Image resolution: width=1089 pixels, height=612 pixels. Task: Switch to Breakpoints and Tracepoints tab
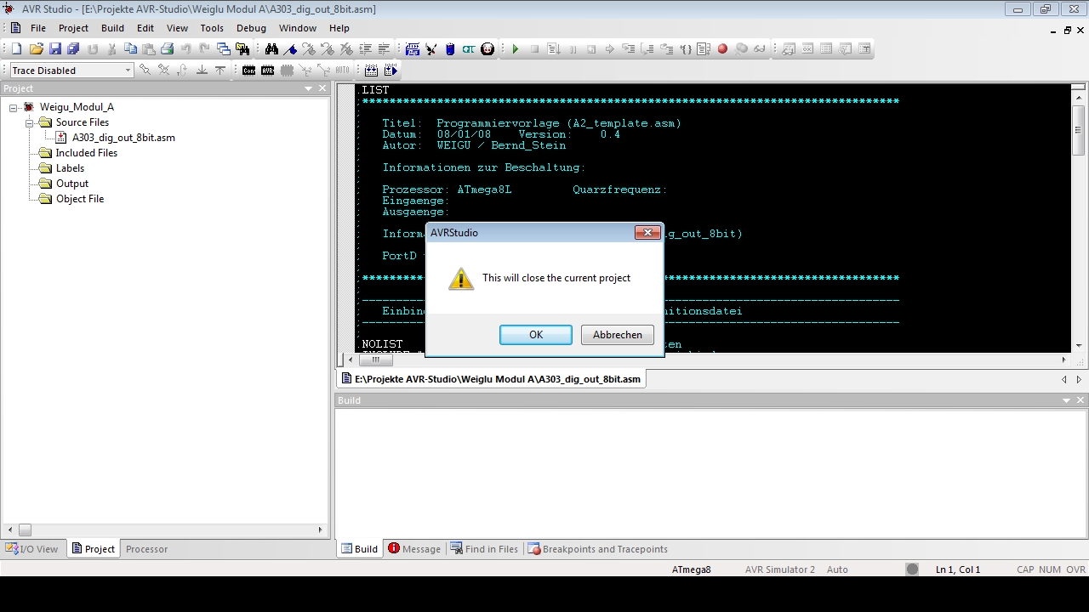click(x=598, y=549)
